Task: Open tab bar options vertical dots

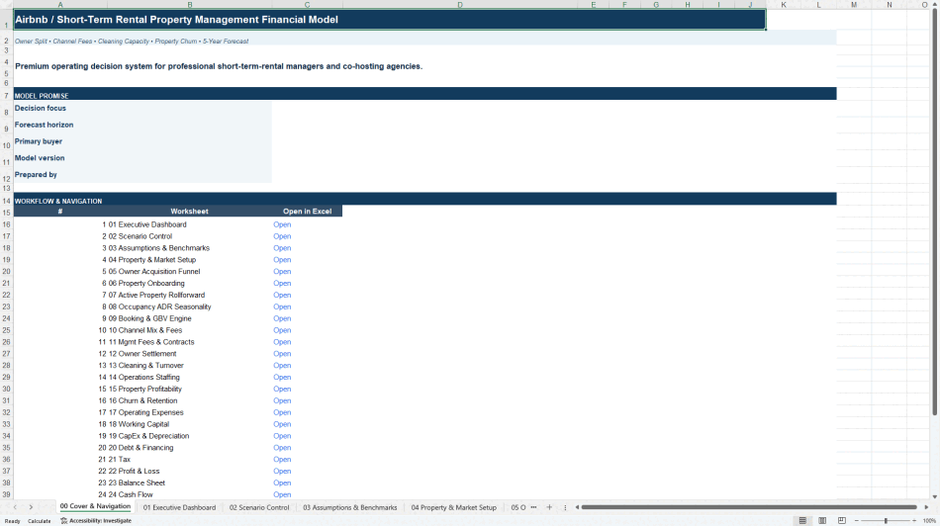Action: tap(565, 507)
